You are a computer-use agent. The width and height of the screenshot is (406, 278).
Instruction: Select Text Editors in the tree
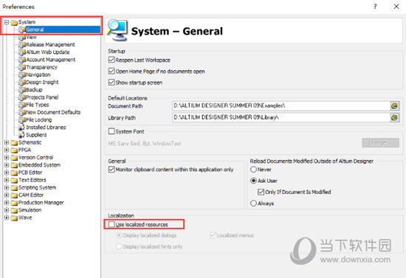coord(32,180)
